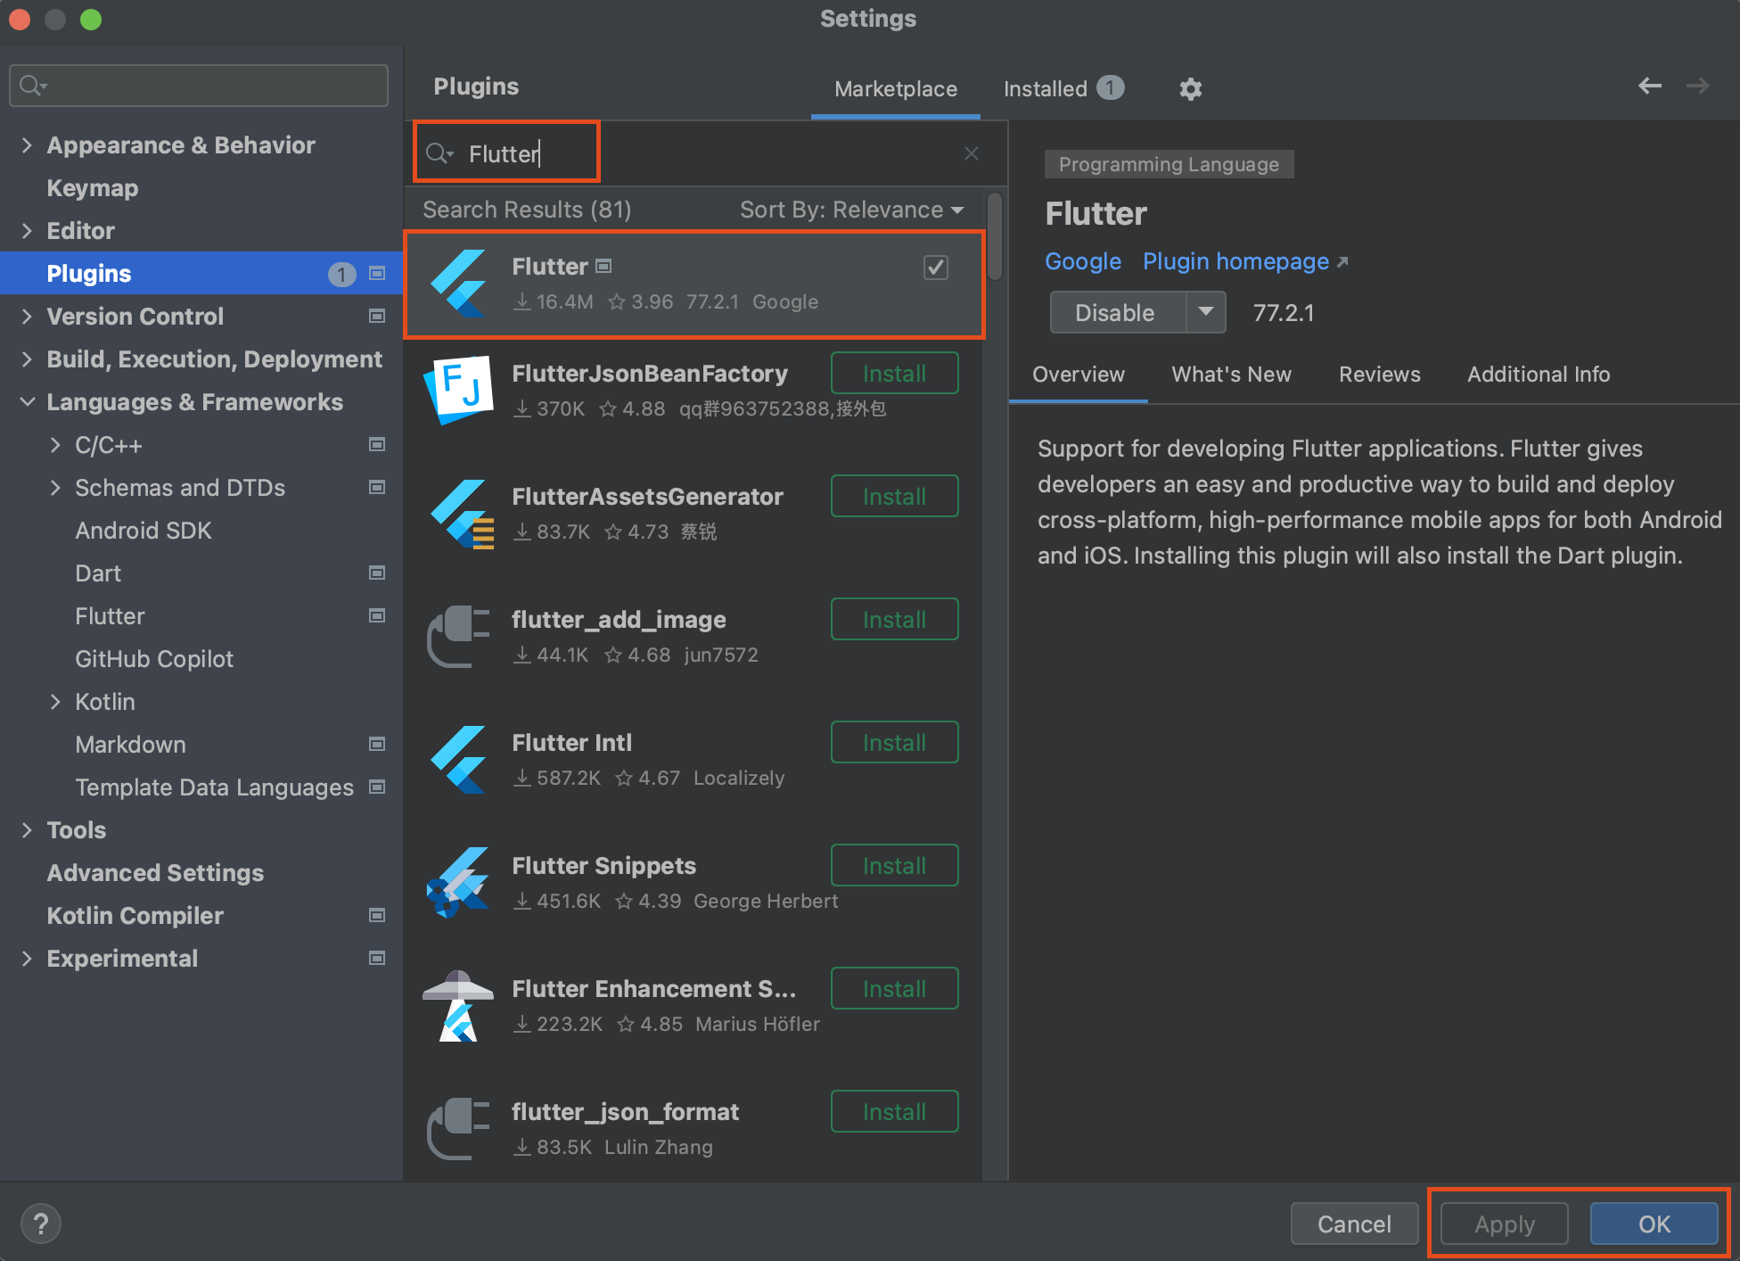Expand the Kotlin node

tap(55, 702)
